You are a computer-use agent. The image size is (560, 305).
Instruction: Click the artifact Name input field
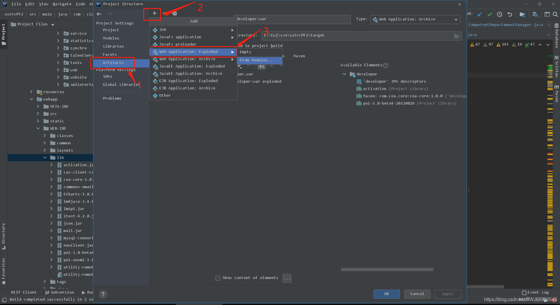(x=292, y=19)
